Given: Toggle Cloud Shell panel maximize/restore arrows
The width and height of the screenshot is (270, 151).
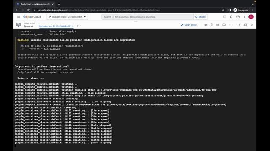Looking at the screenshot, I should pyautogui.click(x=239, y=25).
